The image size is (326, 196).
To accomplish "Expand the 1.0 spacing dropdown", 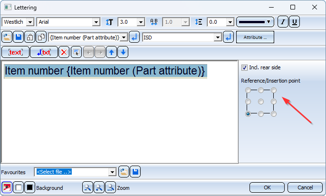I will (x=185, y=22).
